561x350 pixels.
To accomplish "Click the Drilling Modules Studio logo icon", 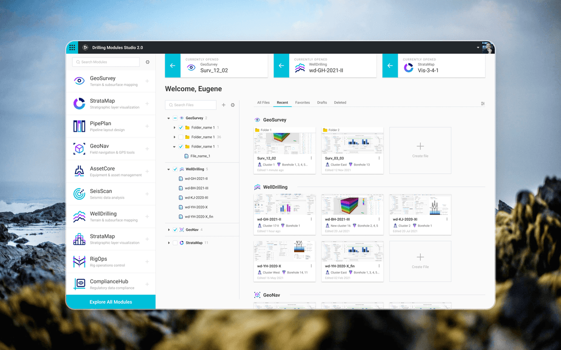I will 85,48.
